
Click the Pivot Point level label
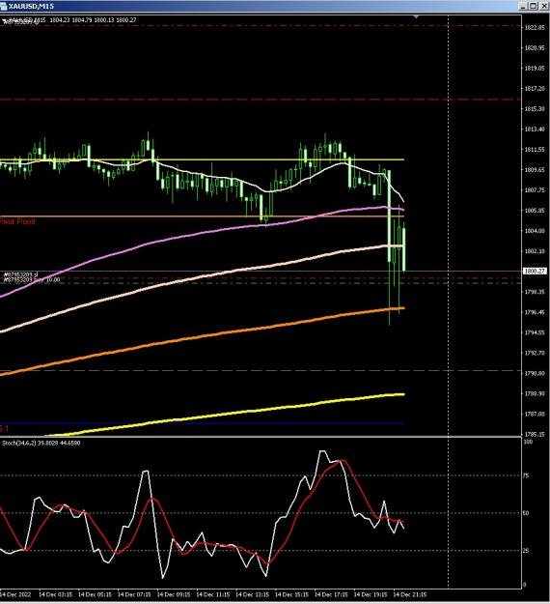click(17, 221)
